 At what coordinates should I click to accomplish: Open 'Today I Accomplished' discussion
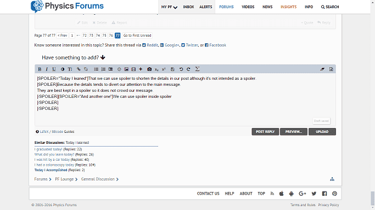click(x=51, y=170)
